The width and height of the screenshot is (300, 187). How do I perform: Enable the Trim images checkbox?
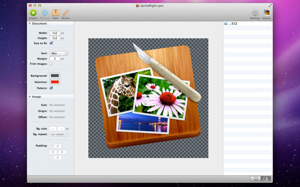click(x=51, y=64)
